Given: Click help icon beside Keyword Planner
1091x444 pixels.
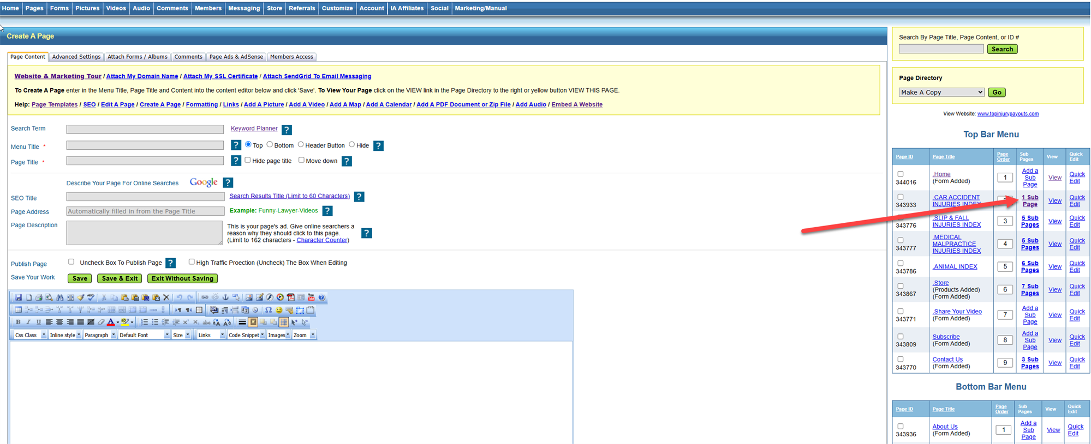Looking at the screenshot, I should pos(287,130).
